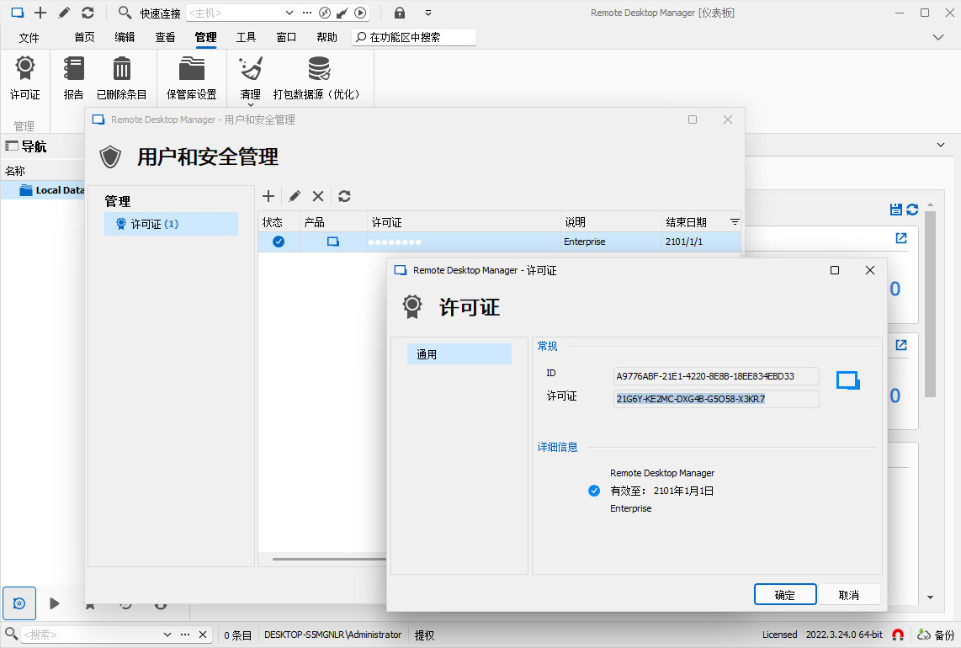Click the lock application padlock icon

pyautogui.click(x=400, y=13)
